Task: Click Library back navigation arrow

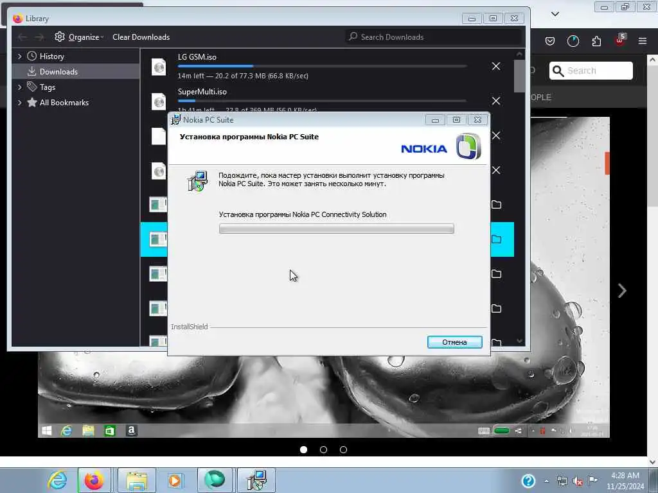Action: 22,37
